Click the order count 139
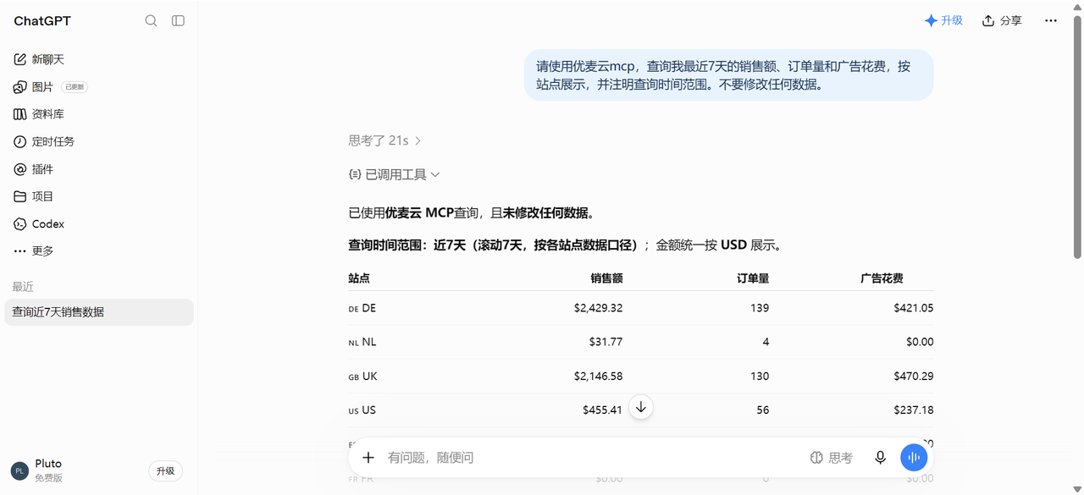This screenshot has height=495, width=1084. (760, 308)
